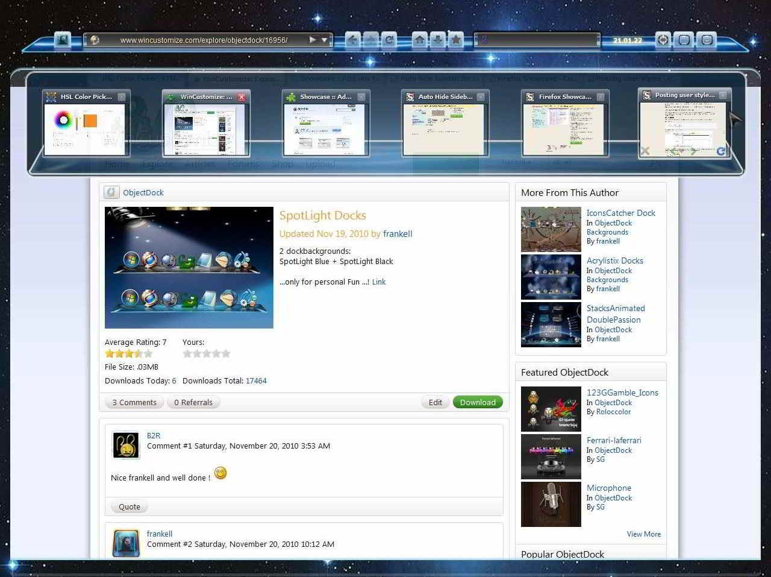This screenshot has height=577, width=771.
Task: Open the 3 Comments section
Action: pos(134,402)
